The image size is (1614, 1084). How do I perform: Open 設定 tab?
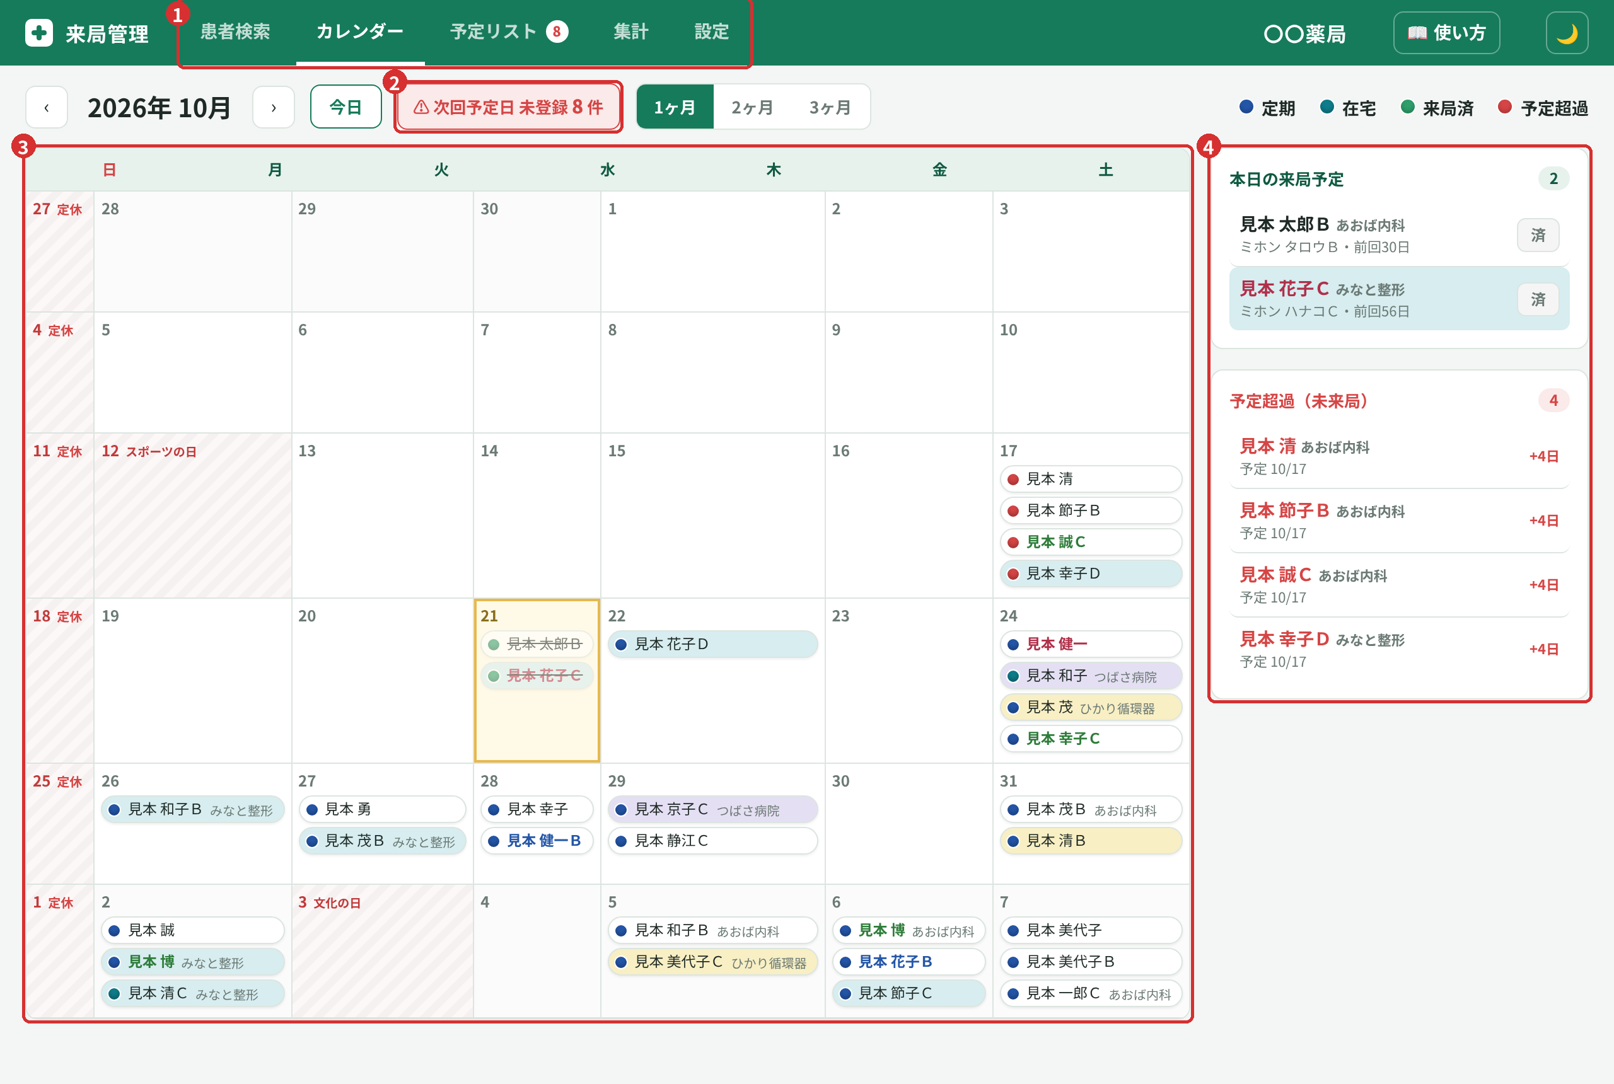[712, 32]
